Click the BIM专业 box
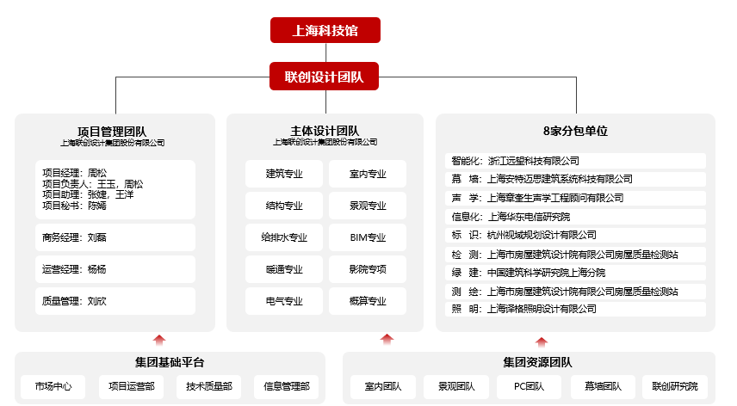 click(x=368, y=237)
